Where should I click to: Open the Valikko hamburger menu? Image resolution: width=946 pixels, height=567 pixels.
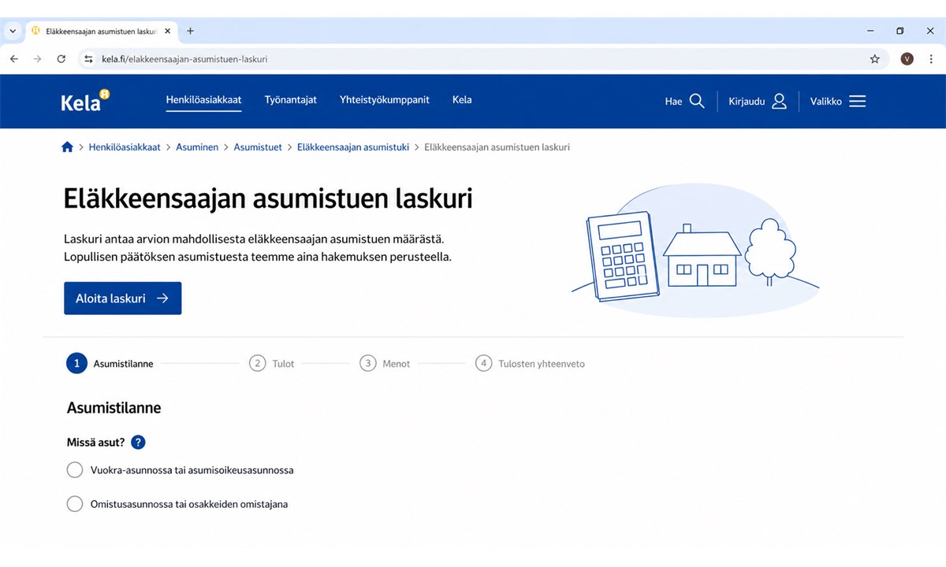click(857, 101)
